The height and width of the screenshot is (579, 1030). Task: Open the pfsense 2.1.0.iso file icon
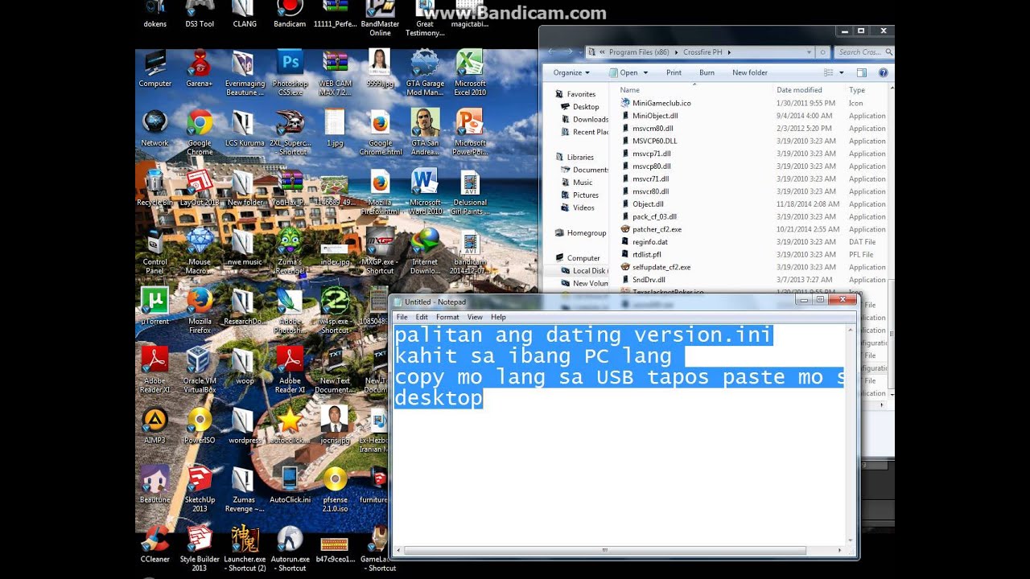(x=335, y=489)
